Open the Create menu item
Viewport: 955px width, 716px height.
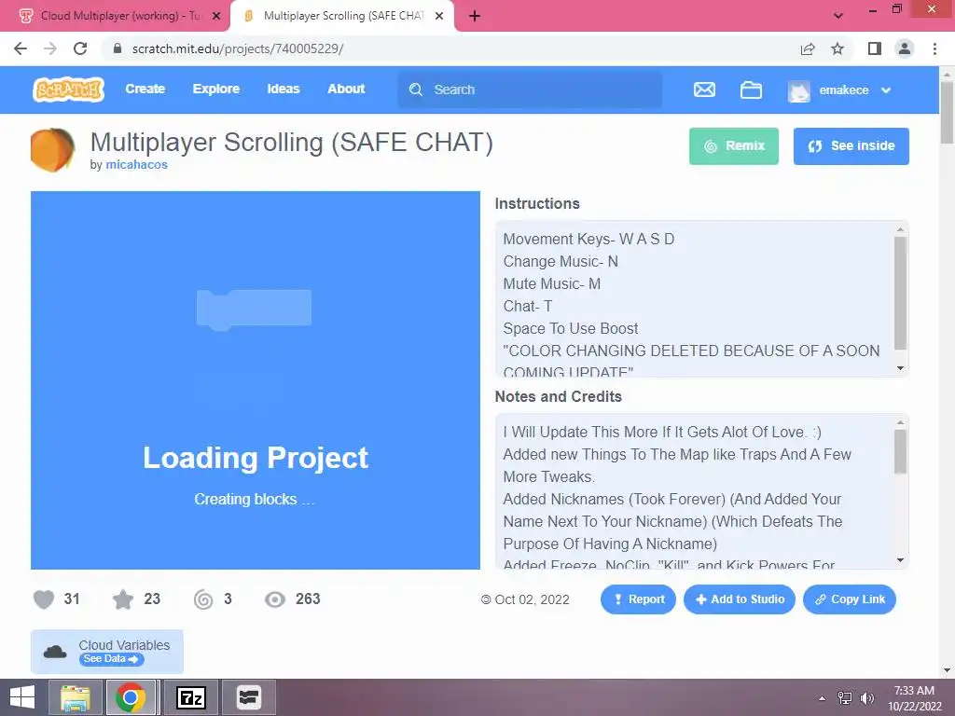145,89
